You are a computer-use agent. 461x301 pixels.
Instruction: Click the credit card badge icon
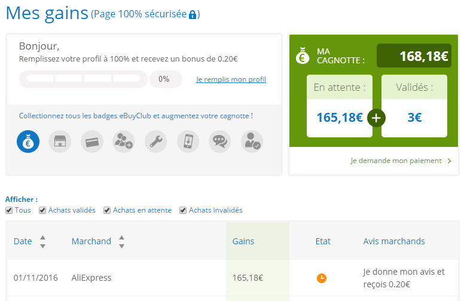[92, 142]
